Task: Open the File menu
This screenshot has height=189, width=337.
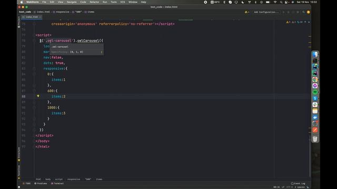Action: pos(44,2)
